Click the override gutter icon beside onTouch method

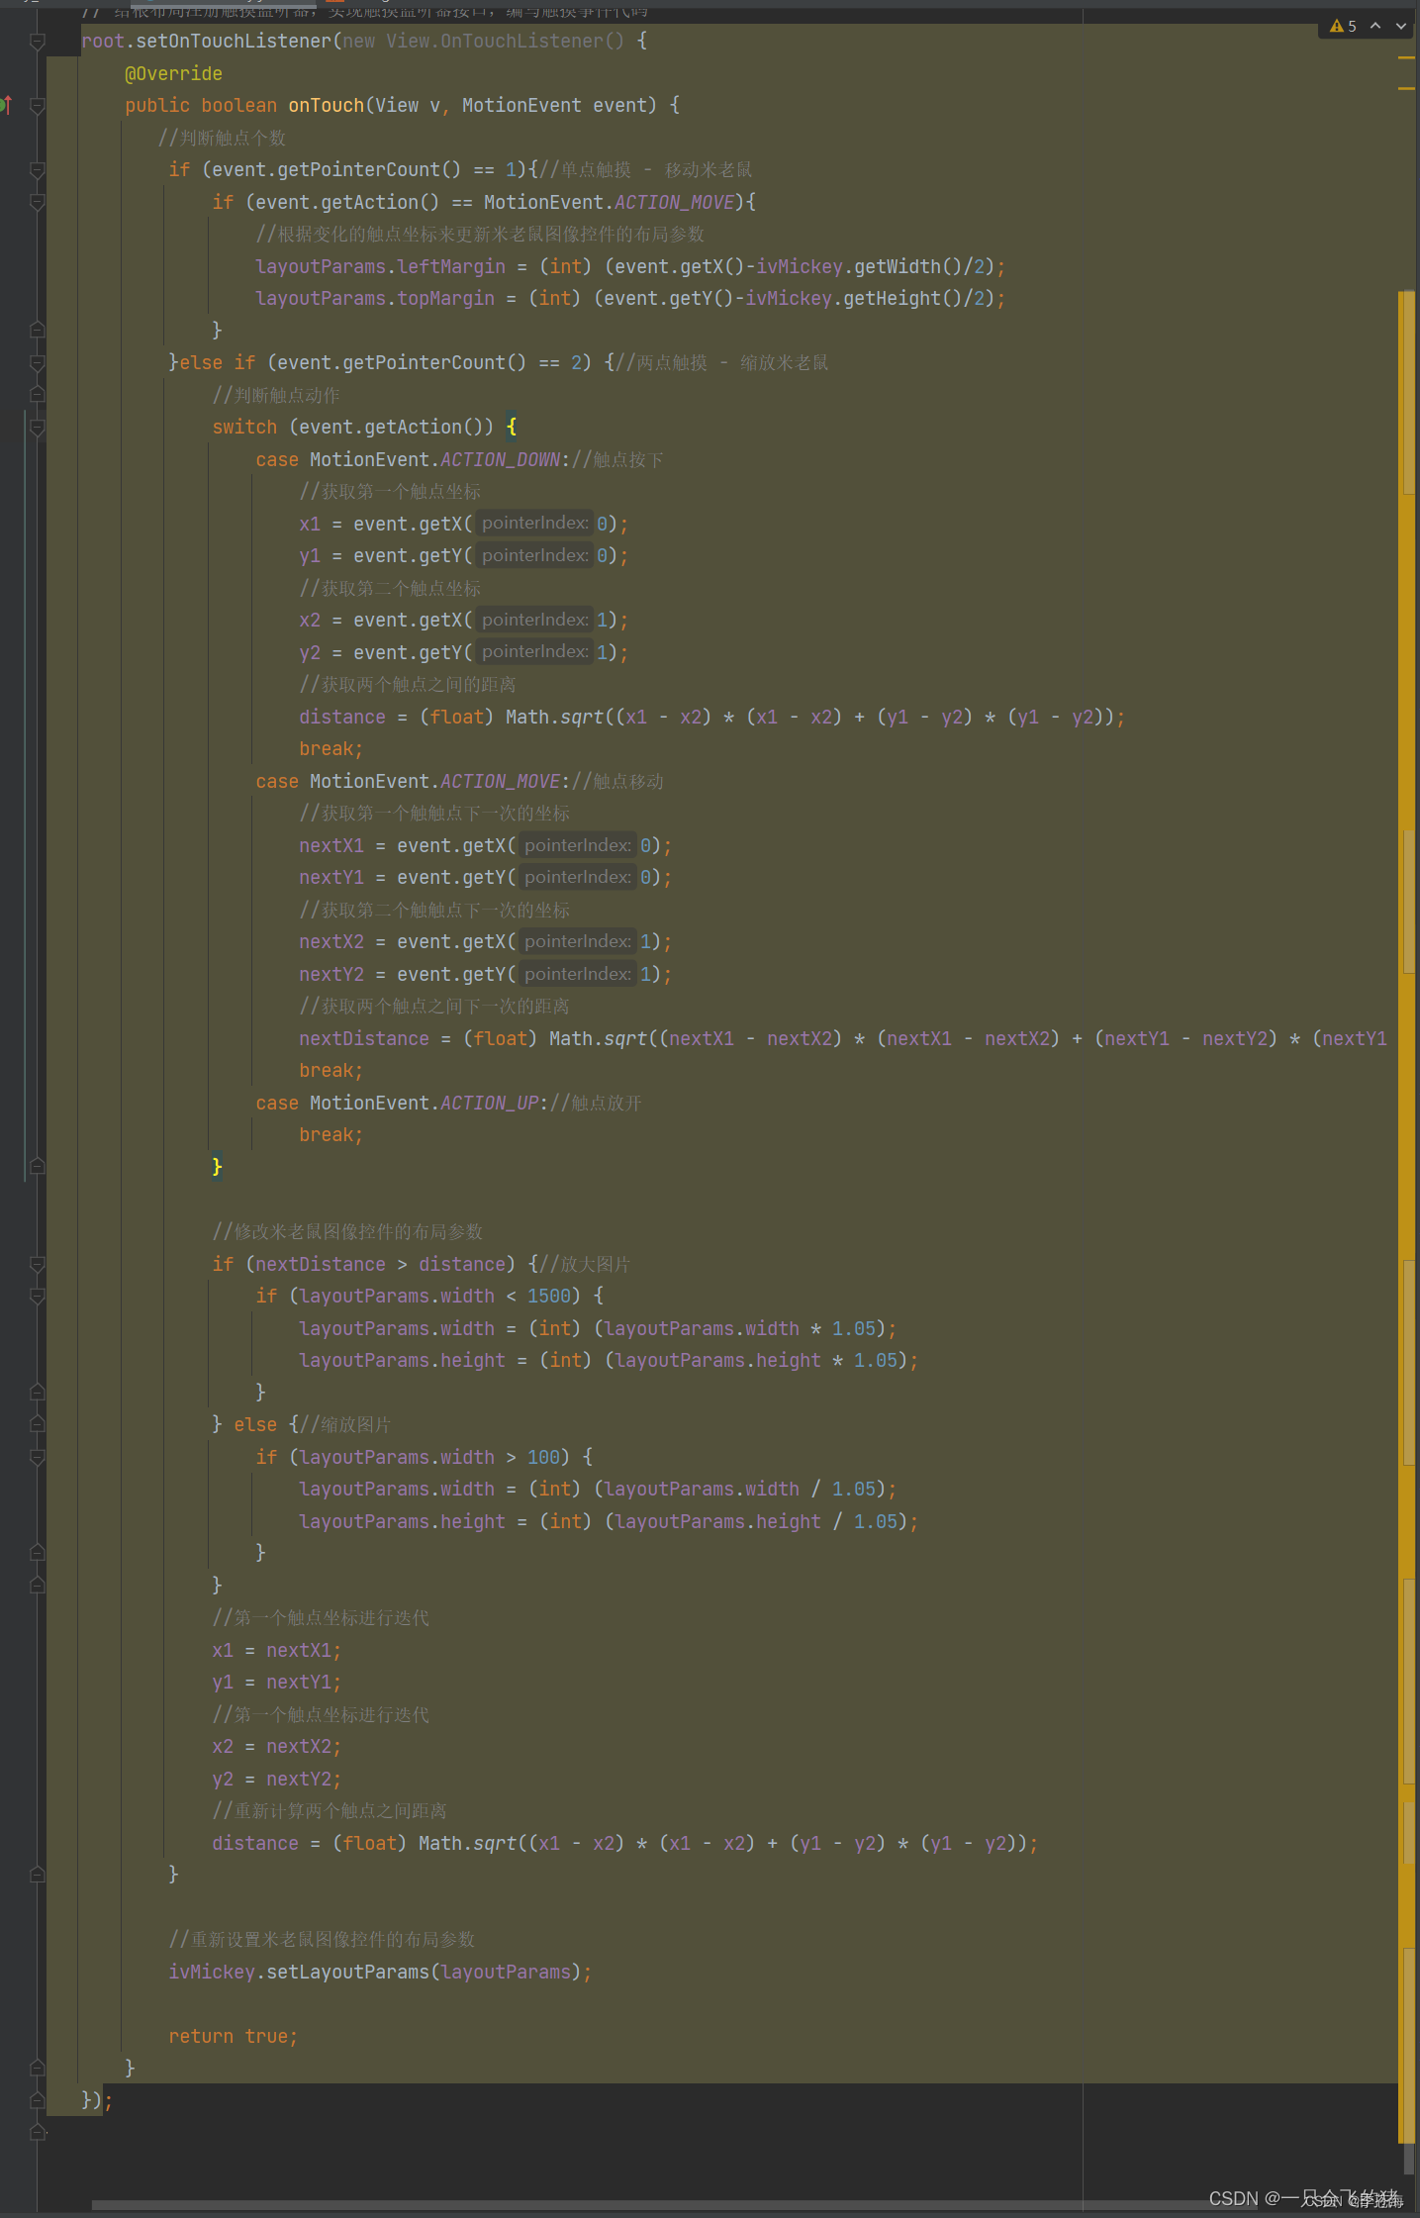pyautogui.click(x=6, y=105)
